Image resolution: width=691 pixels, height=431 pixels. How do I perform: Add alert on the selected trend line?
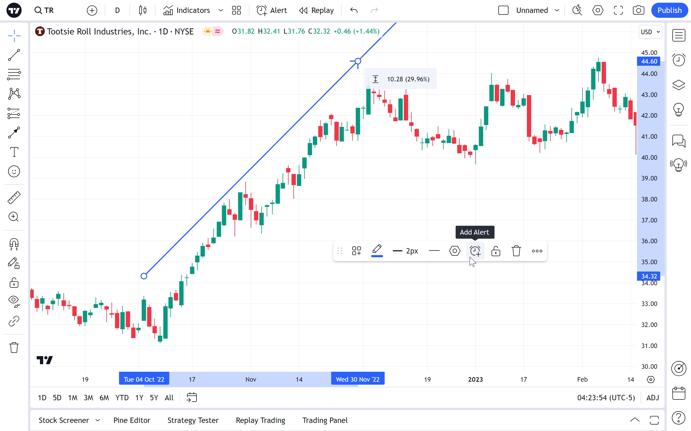coord(475,251)
